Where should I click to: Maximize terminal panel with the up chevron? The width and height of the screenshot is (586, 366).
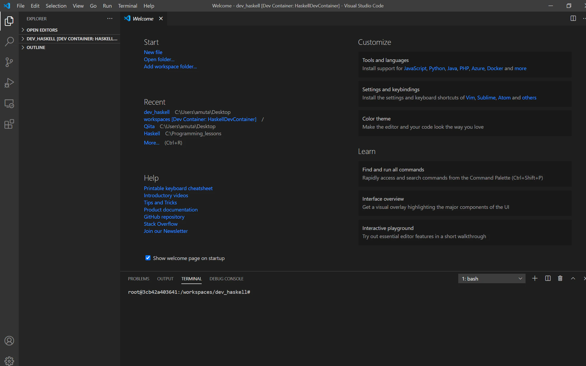click(573, 278)
